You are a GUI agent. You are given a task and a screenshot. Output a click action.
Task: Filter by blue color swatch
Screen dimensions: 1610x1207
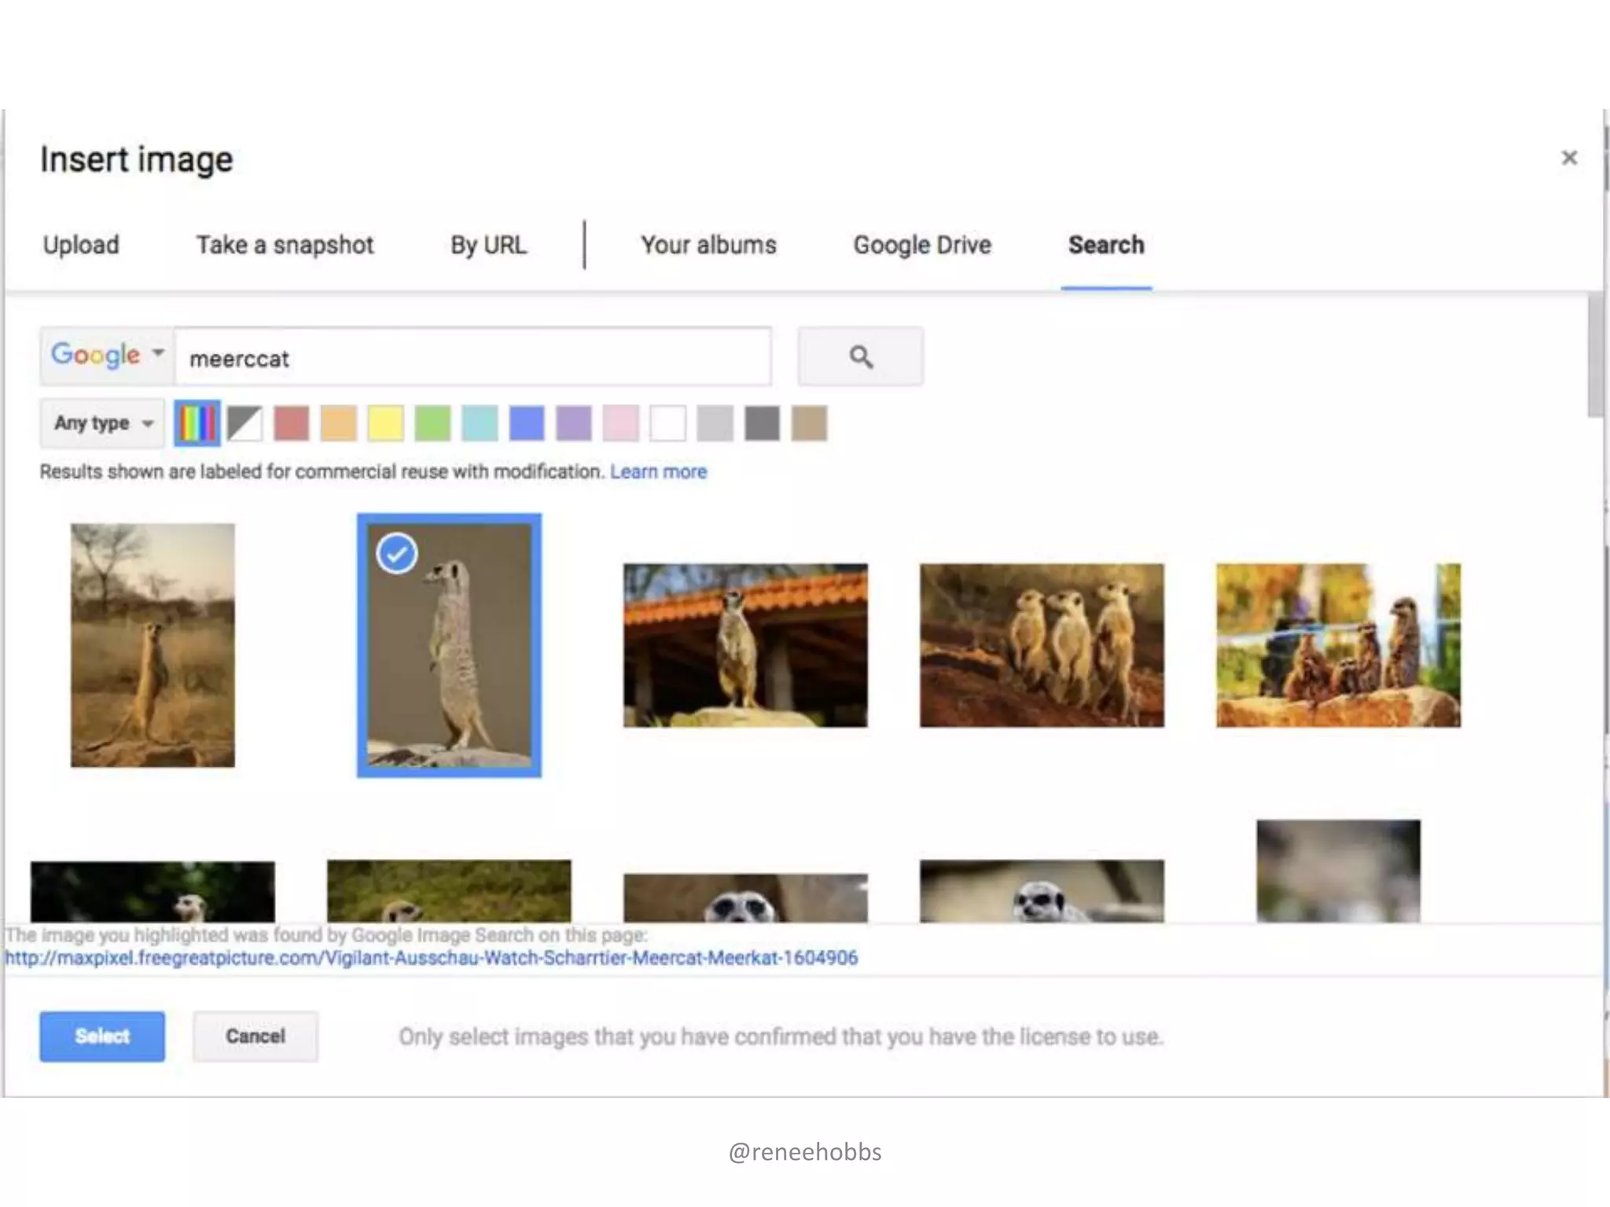(x=527, y=424)
